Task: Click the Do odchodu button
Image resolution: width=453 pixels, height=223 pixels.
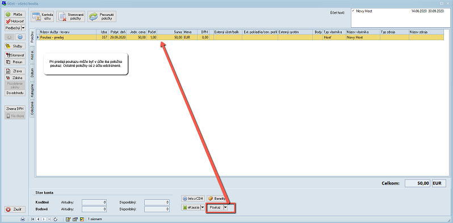Action: click(x=15, y=93)
